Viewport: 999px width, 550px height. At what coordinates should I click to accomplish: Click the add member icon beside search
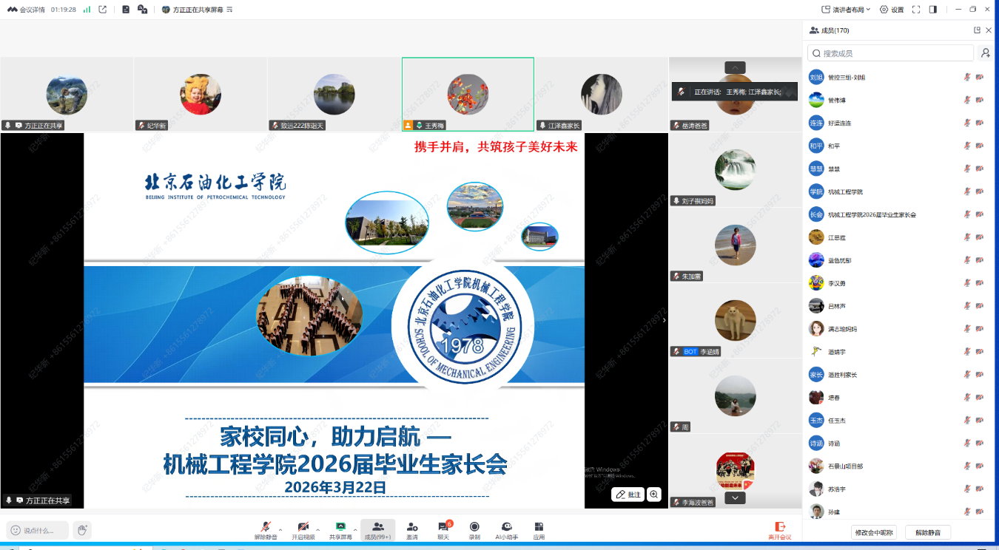pos(985,53)
